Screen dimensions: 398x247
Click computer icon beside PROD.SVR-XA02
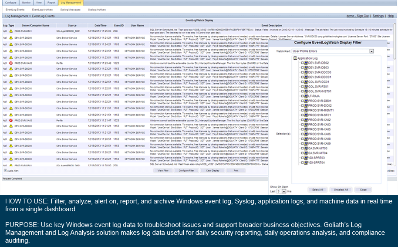(x=306, y=120)
